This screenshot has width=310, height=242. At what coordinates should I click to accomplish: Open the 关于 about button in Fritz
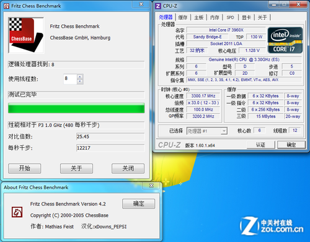click(76, 168)
